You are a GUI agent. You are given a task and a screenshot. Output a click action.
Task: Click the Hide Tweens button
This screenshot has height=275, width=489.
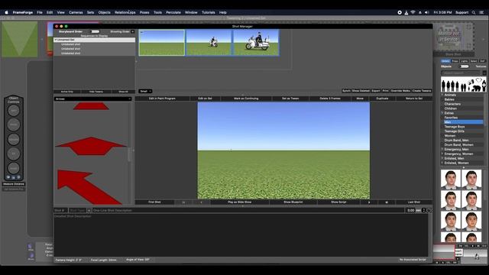point(96,92)
